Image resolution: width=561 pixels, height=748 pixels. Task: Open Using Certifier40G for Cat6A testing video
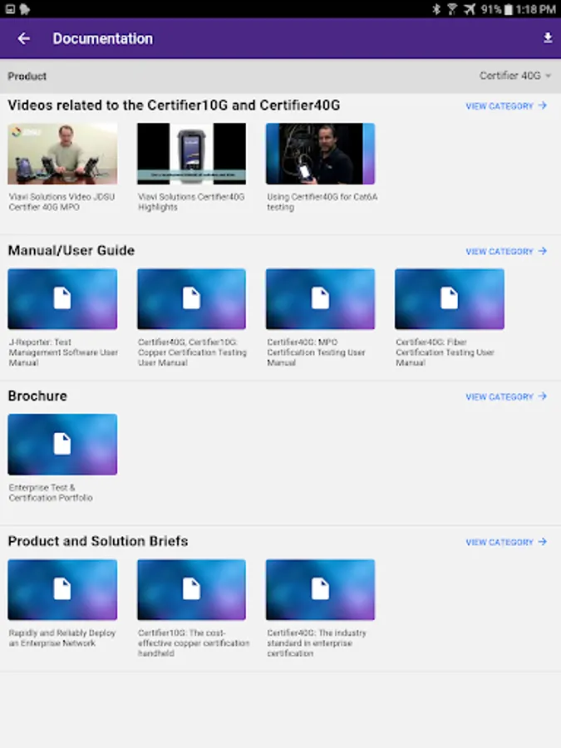[320, 154]
